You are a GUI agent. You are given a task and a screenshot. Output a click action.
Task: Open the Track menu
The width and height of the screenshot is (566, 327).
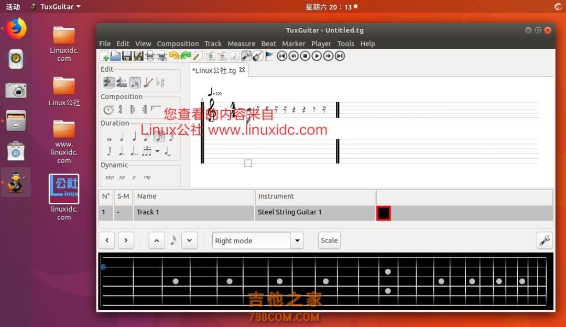click(213, 43)
